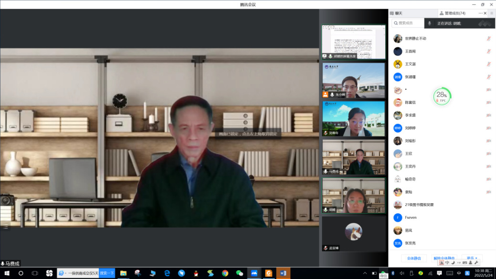
Task: Open Cortana circle on the taskbar
Action: (x=21, y=273)
